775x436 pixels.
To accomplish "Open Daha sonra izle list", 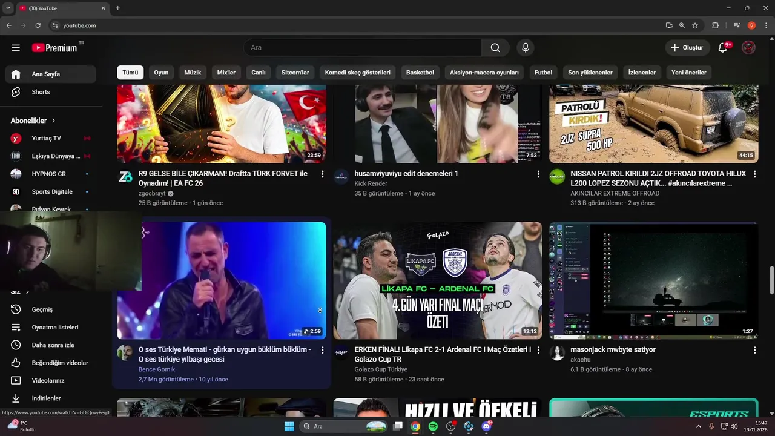I will (x=51, y=345).
